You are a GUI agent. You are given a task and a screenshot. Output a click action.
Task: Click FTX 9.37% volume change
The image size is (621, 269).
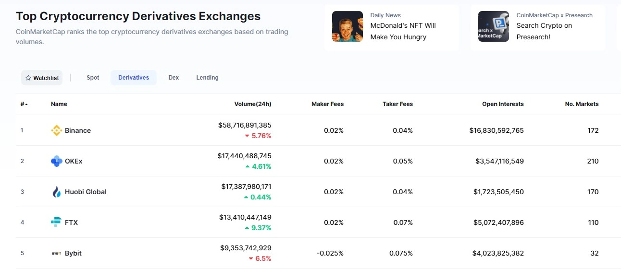click(258, 228)
